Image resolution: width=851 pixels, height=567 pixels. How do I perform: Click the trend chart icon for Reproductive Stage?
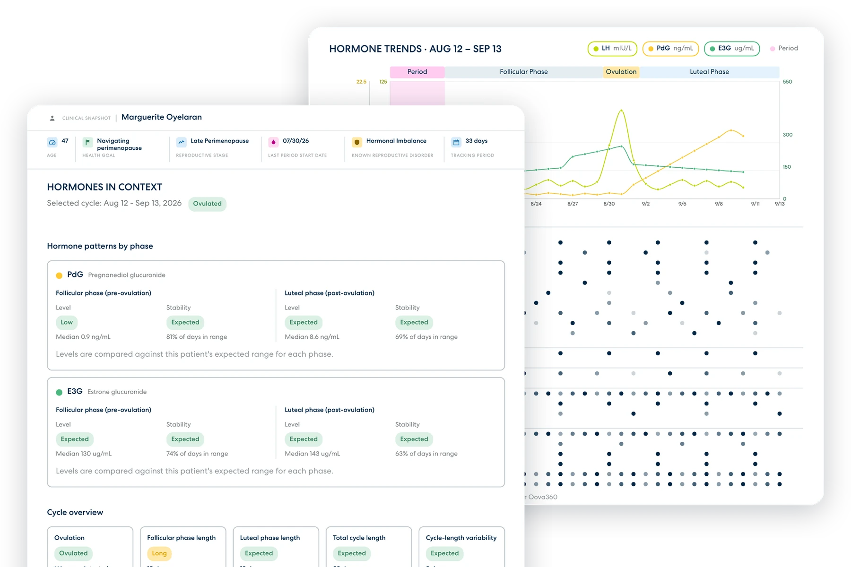[181, 142]
